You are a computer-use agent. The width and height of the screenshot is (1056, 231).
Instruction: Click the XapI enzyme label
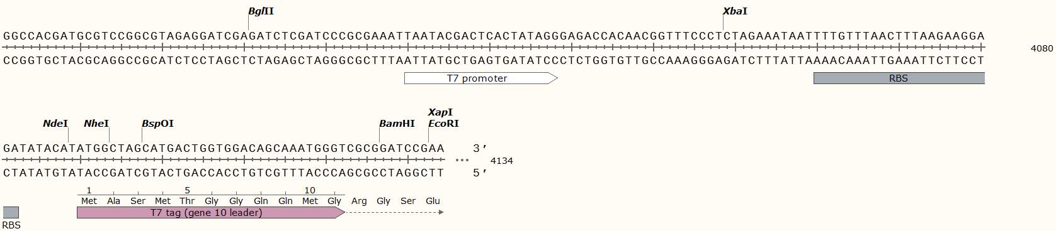[x=440, y=112]
